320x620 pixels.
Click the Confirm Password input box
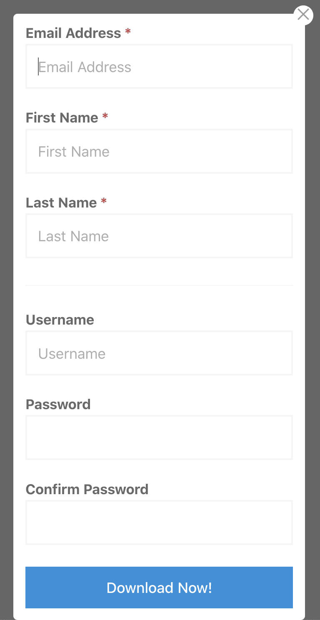(x=159, y=522)
